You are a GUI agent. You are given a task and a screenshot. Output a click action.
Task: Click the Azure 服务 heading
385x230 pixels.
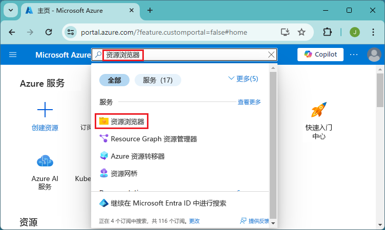point(42,84)
